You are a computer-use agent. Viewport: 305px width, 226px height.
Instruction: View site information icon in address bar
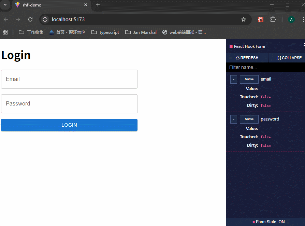tap(45, 19)
